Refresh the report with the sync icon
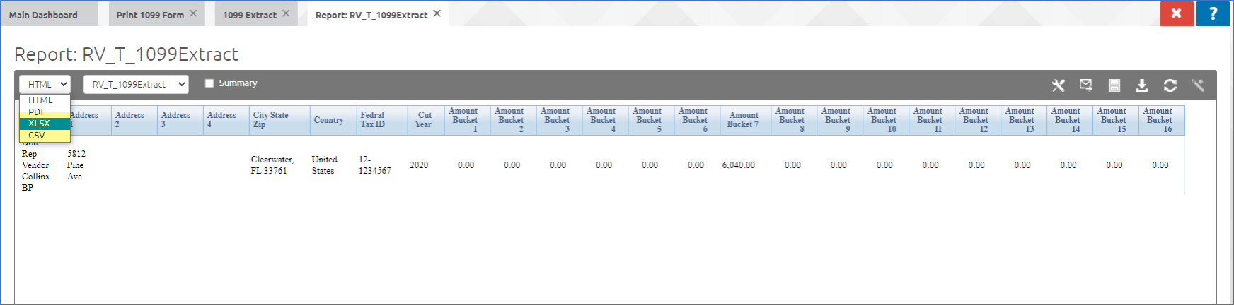Viewport: 1234px width, 305px height. [1170, 85]
